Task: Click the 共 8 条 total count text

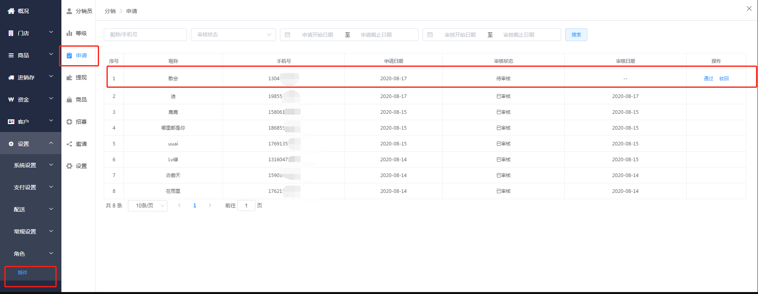Action: [114, 205]
